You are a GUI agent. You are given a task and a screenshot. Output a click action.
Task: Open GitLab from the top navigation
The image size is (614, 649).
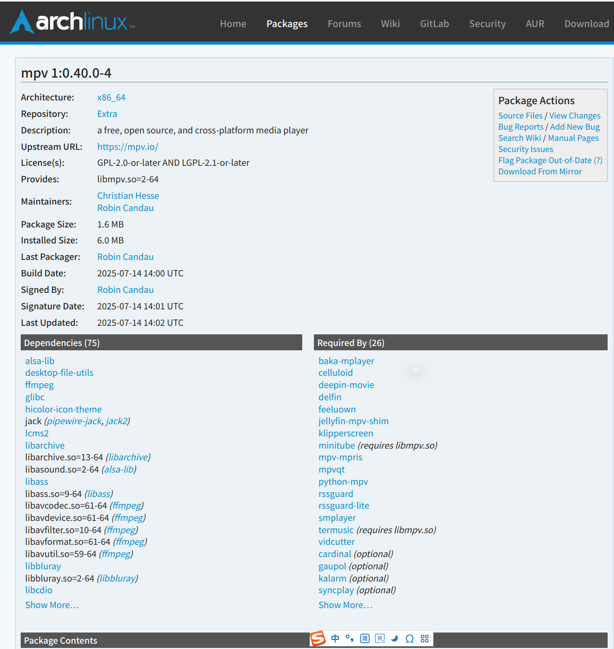click(x=434, y=24)
